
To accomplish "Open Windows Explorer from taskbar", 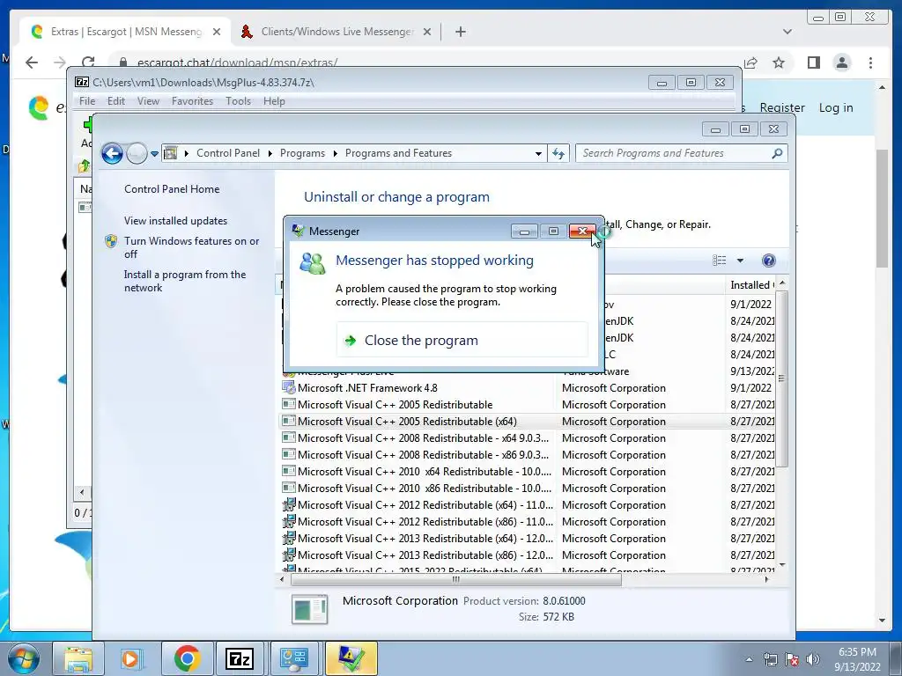I will [x=78, y=658].
